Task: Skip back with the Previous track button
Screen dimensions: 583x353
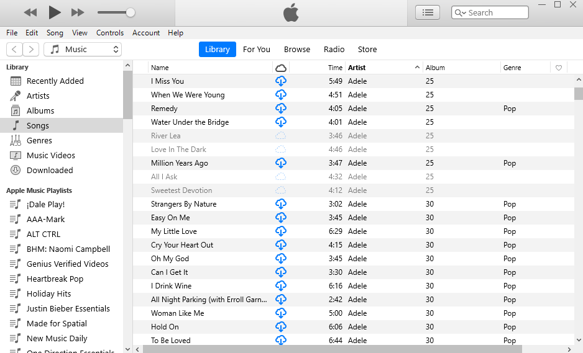Action: (30, 12)
